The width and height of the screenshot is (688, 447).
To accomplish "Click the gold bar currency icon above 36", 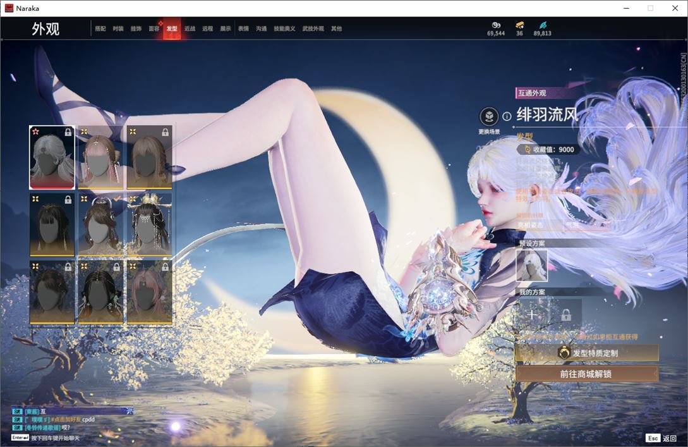I will [519, 25].
